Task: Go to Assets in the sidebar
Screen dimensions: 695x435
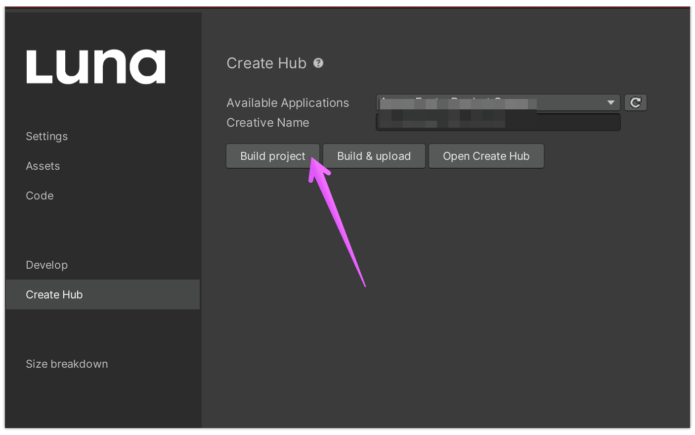Action: pos(43,166)
